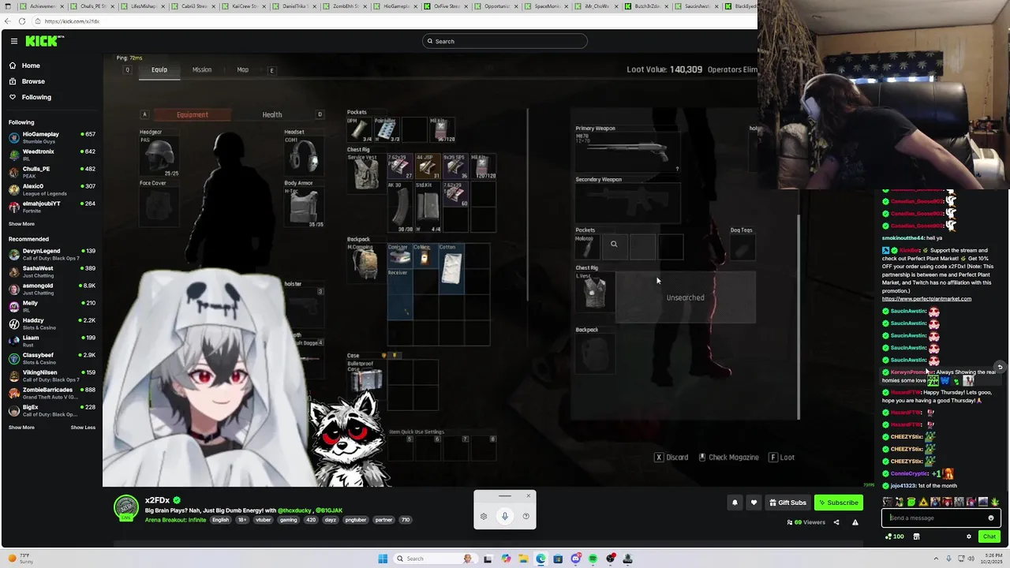Open the chat shop icon
This screenshot has height=568, width=1010.
coord(916,536)
